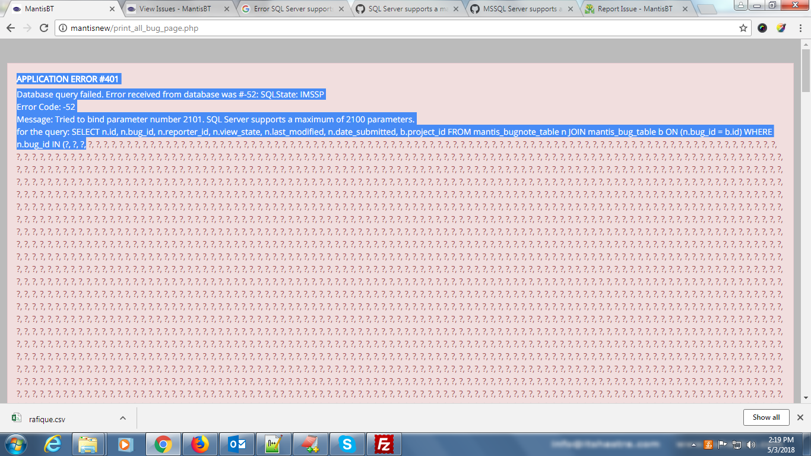Switch to the Error SQL Server Google tab
The width and height of the screenshot is (811, 456).
click(x=291, y=9)
